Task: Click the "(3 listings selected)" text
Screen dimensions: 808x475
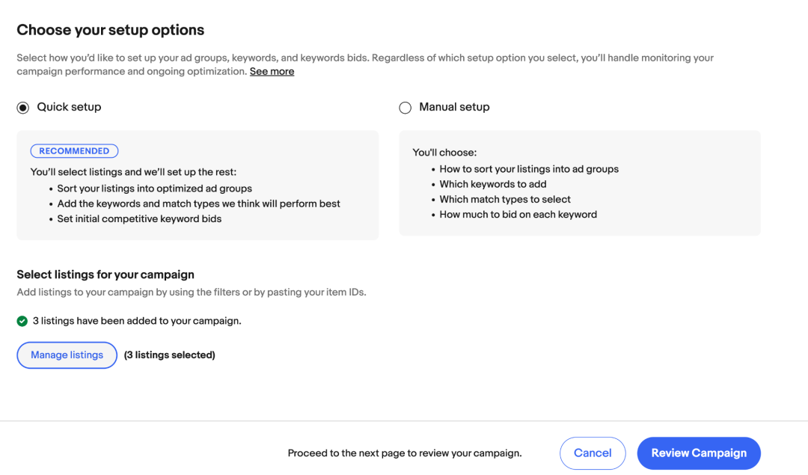Action: point(170,355)
